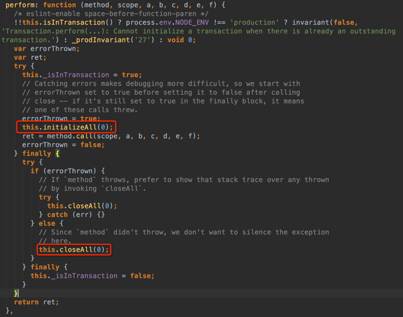Click the yellow-highlighted opening brace after finally
The height and width of the screenshot is (317, 403).
[x=58, y=153]
